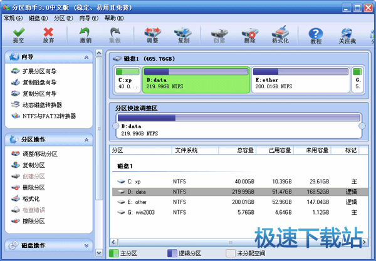
Task: Click the sidebar scrollbar down arrow
Action: click(x=99, y=253)
